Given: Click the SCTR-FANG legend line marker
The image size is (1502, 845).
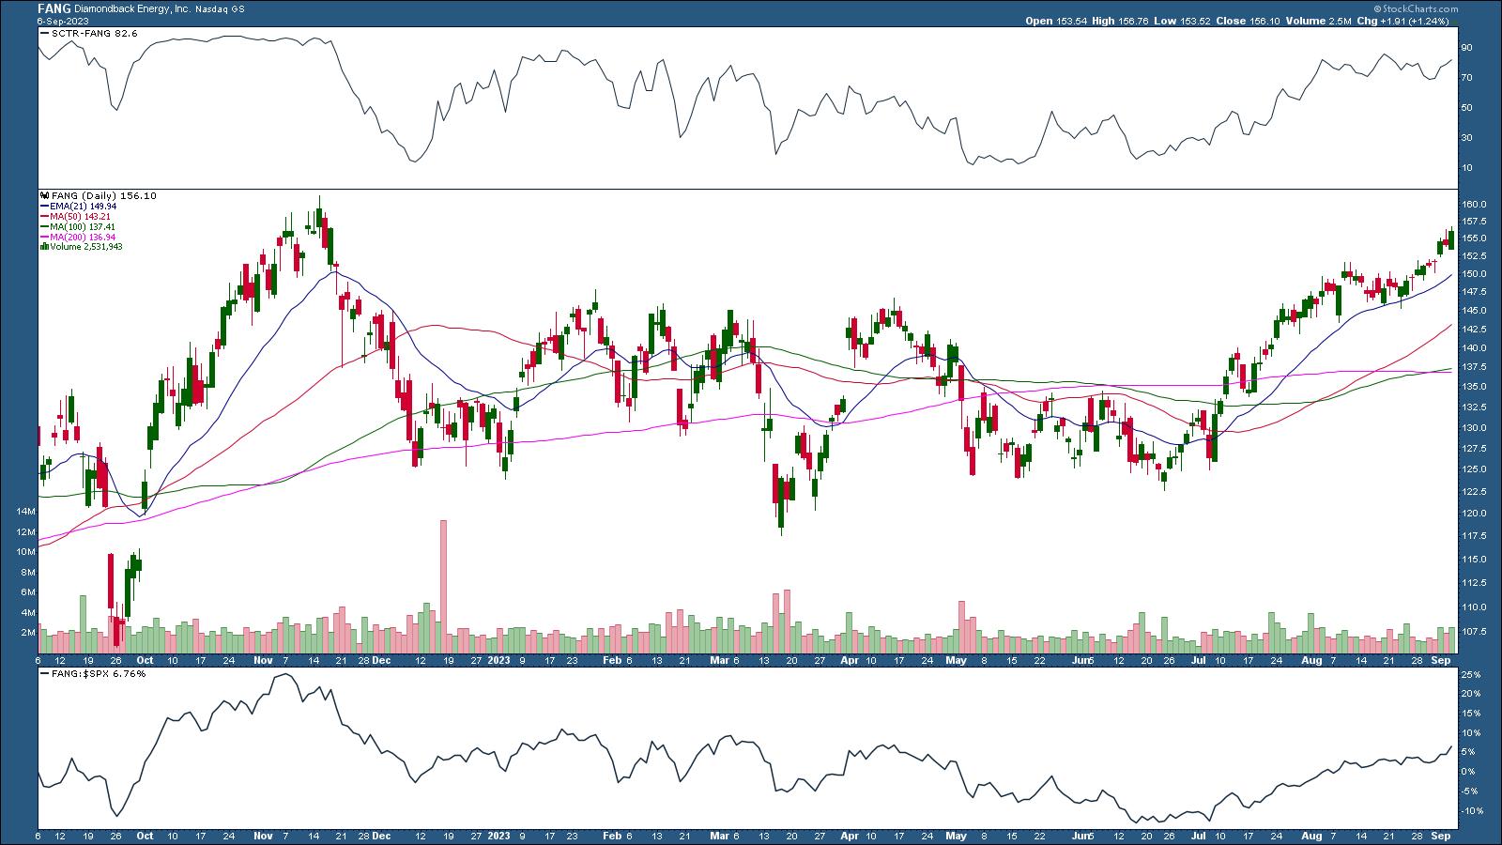Looking at the screenshot, I should [x=43, y=33].
